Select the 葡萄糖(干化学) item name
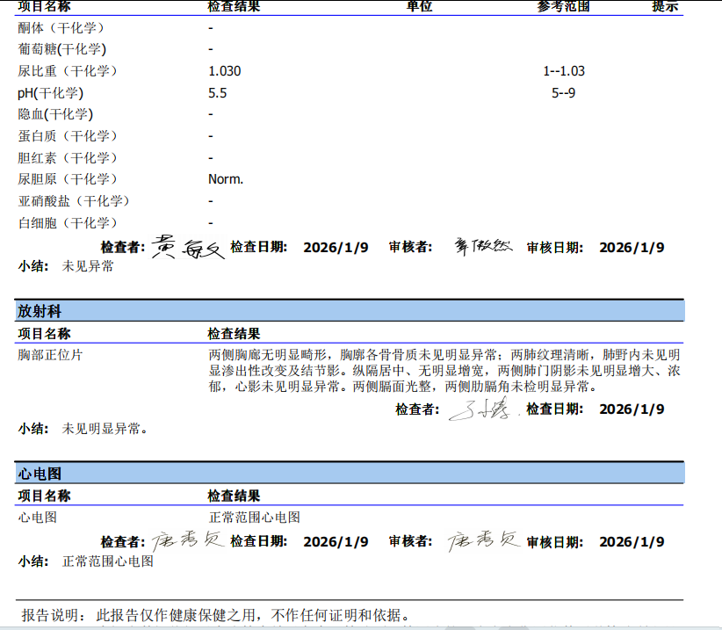722x630 pixels. (61, 49)
